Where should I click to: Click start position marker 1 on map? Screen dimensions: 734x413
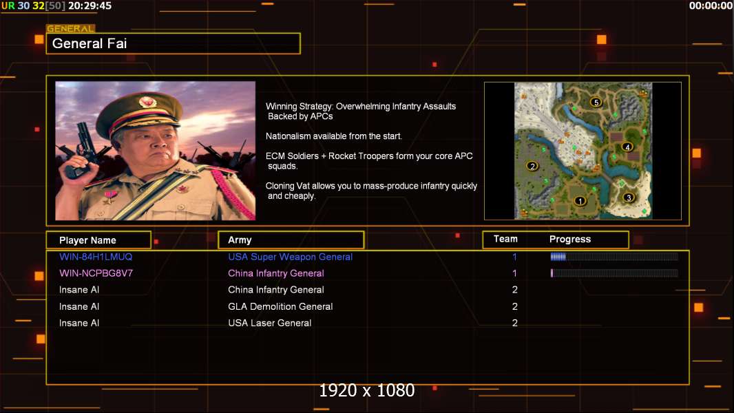tap(580, 201)
